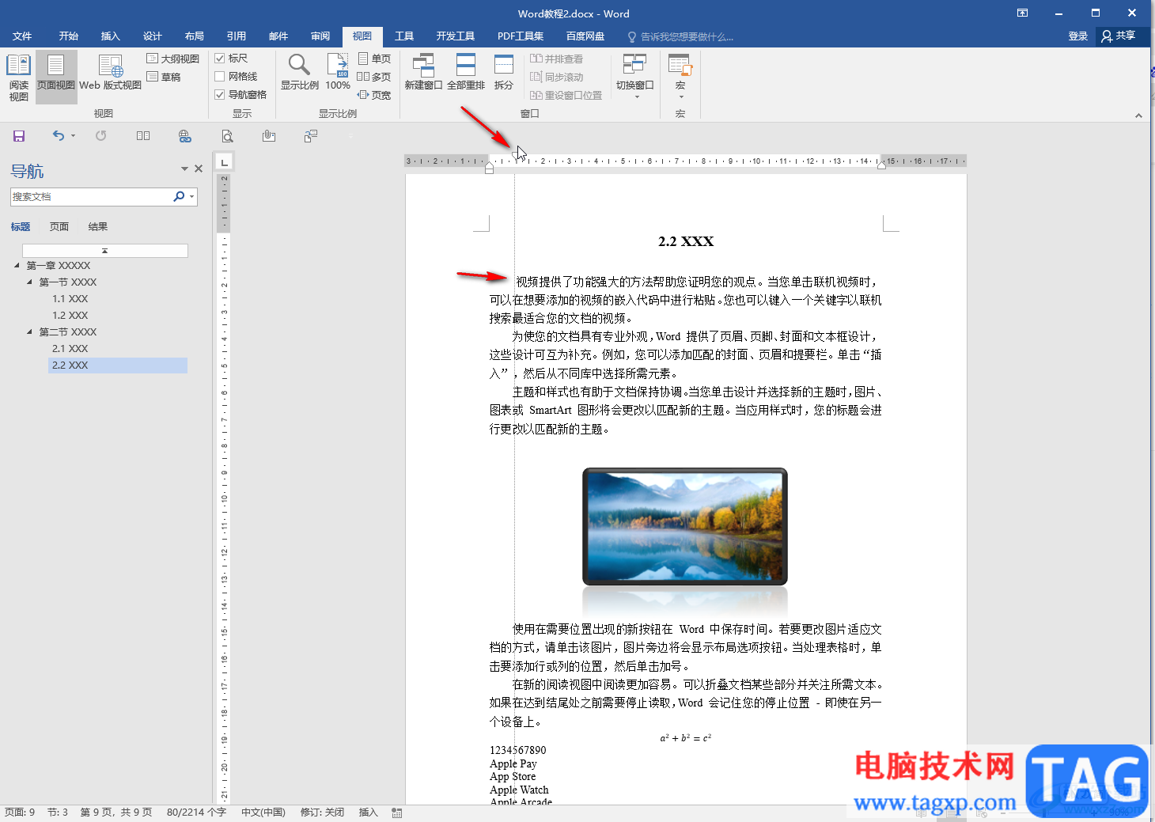The height and width of the screenshot is (822, 1155).
Task: Collapse the 第二节 XXXX heading
Action: pos(30,331)
